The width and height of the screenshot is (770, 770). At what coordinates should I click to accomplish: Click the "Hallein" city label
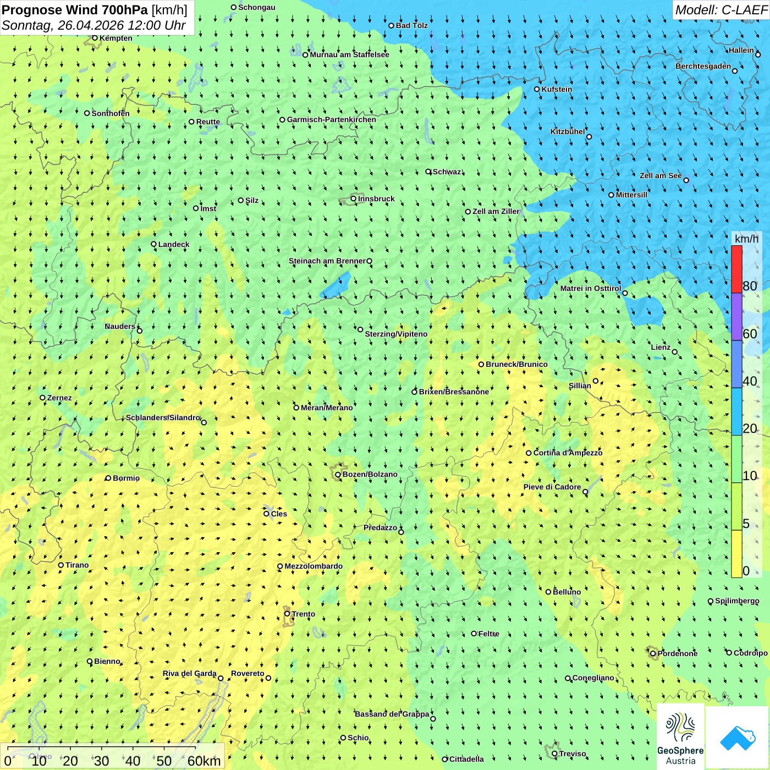click(741, 50)
